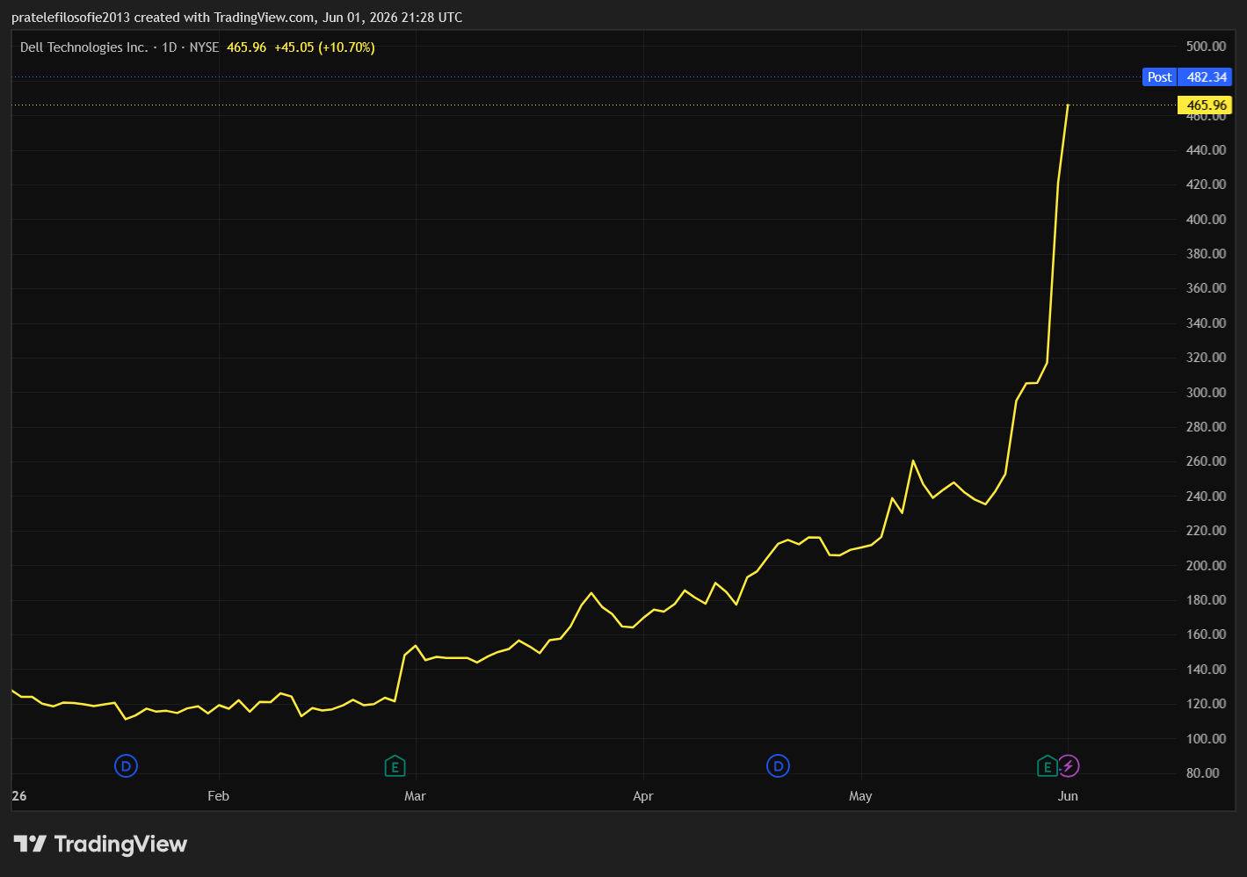The width and height of the screenshot is (1247, 877).
Task: Click the 380.00 price axis label
Action: (1206, 254)
